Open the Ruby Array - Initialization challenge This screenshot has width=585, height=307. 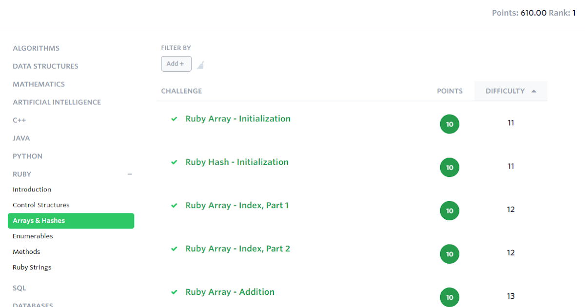pyautogui.click(x=238, y=118)
